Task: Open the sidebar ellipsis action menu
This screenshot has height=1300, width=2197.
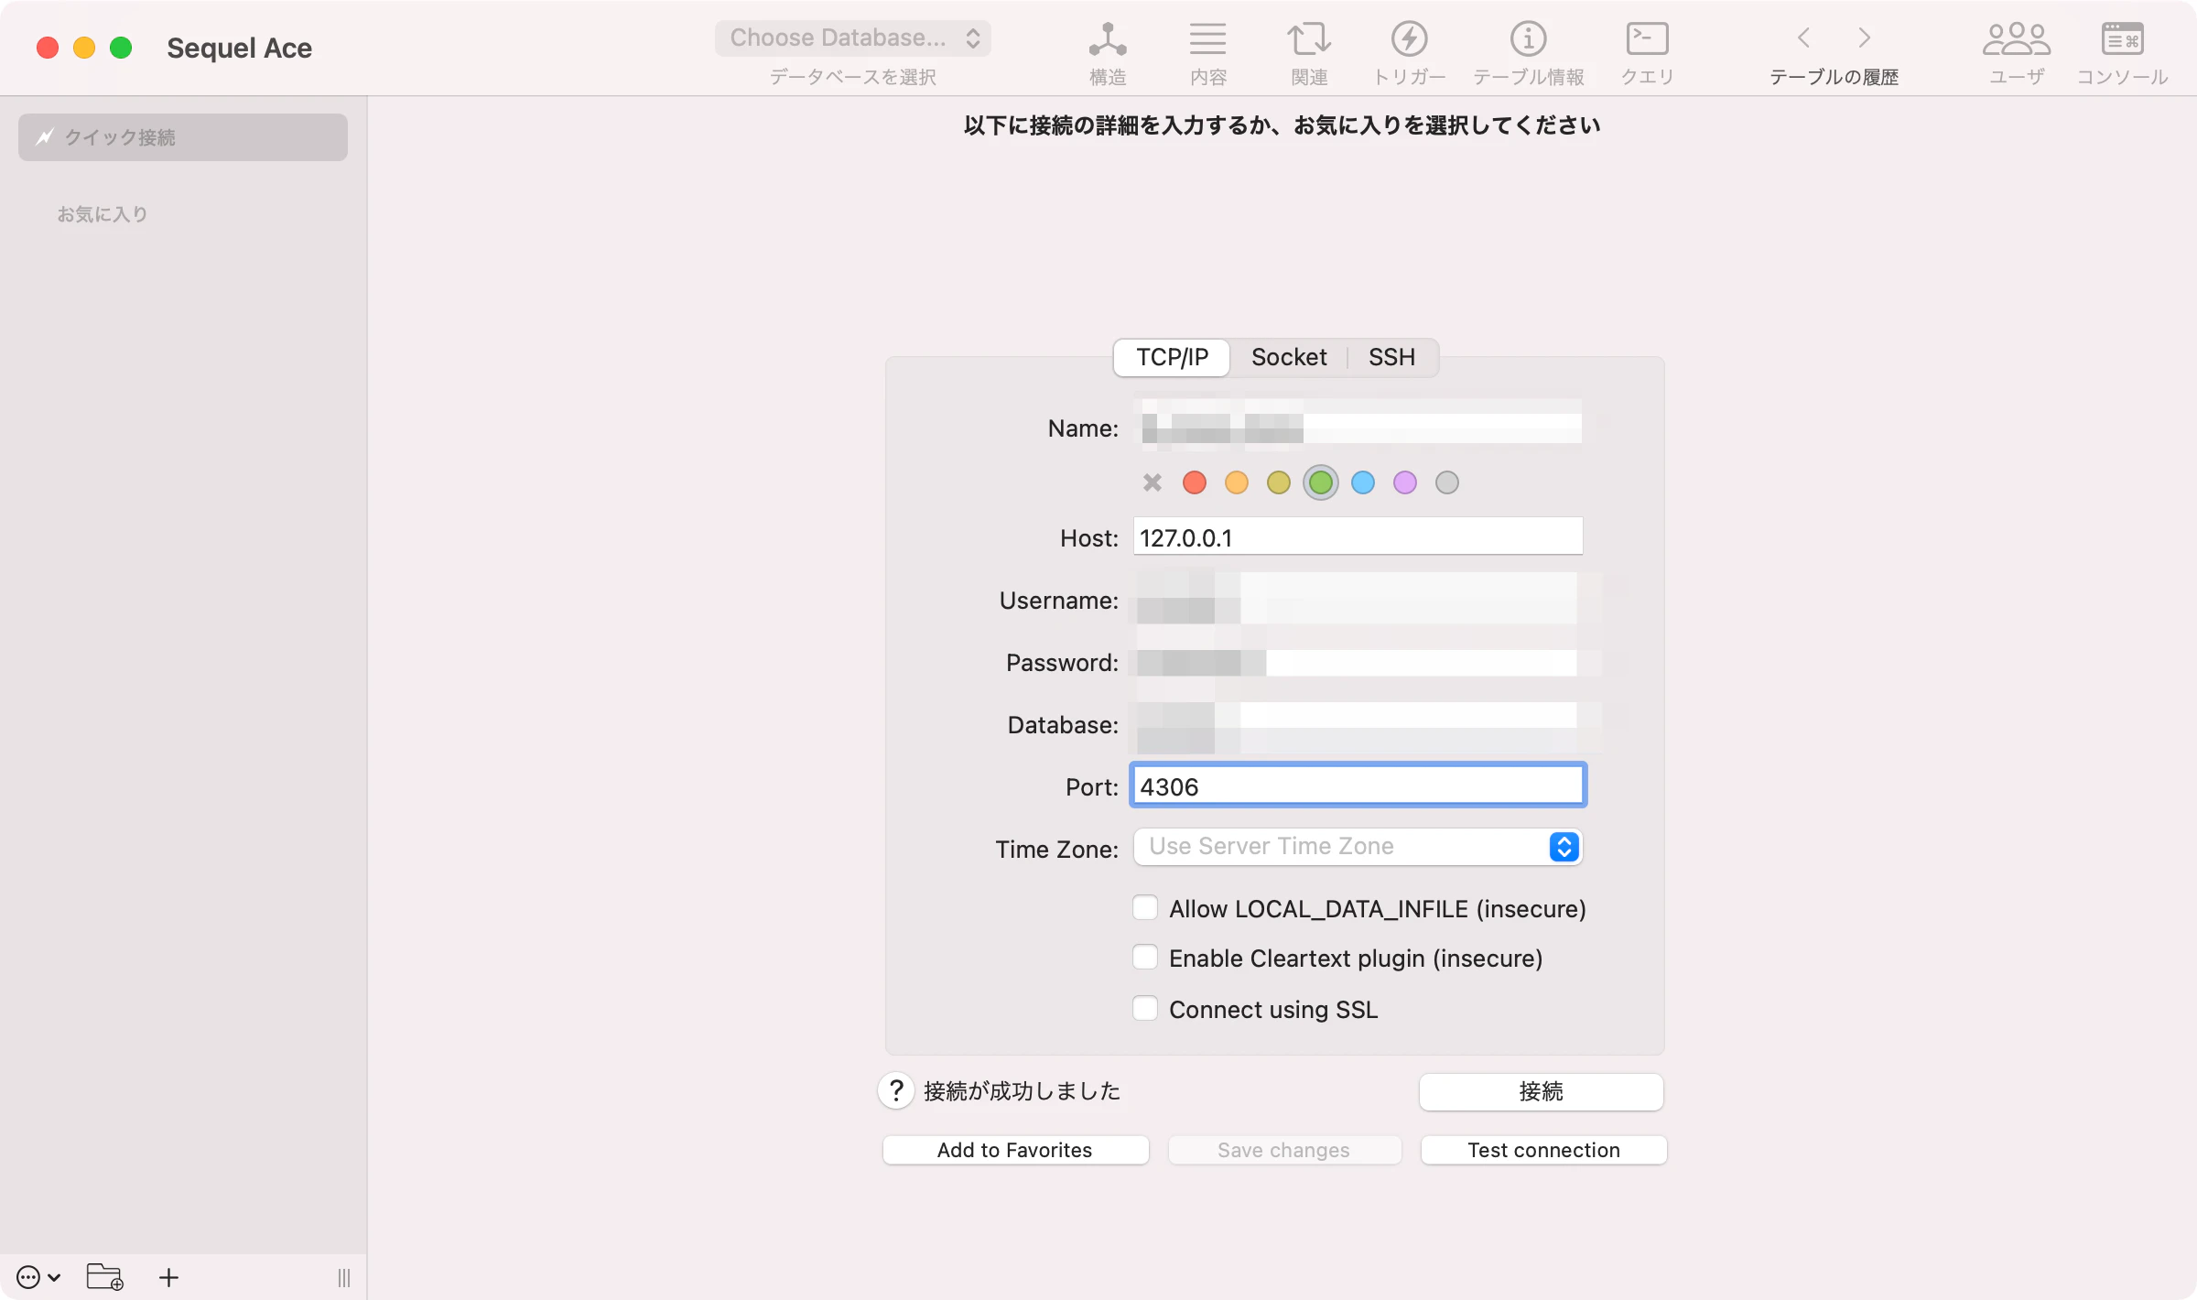Action: (38, 1277)
